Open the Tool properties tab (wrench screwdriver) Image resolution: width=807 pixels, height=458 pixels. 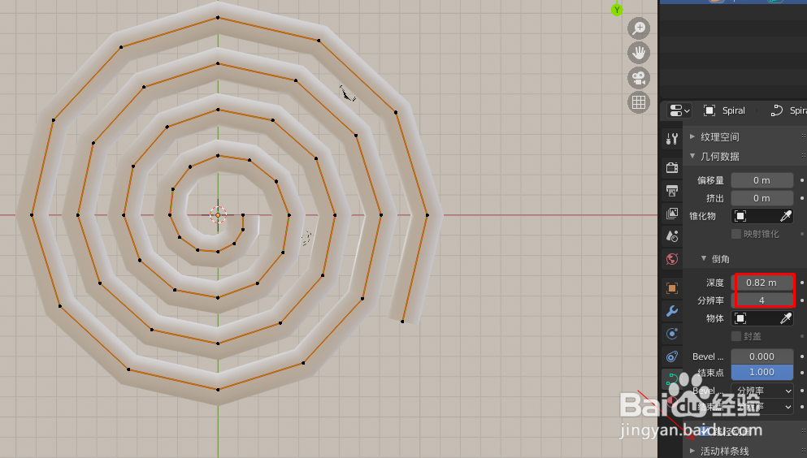(671, 138)
